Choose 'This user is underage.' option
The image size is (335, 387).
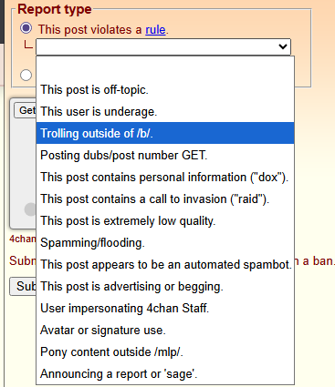[x=165, y=111]
